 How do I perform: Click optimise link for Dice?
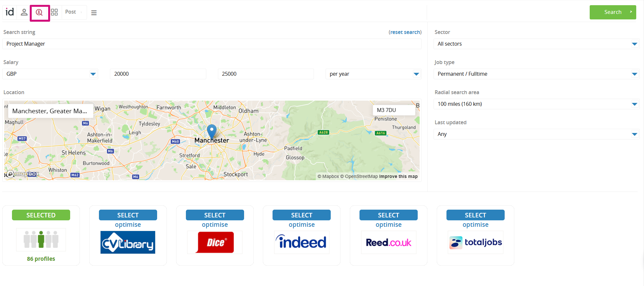coord(215,225)
